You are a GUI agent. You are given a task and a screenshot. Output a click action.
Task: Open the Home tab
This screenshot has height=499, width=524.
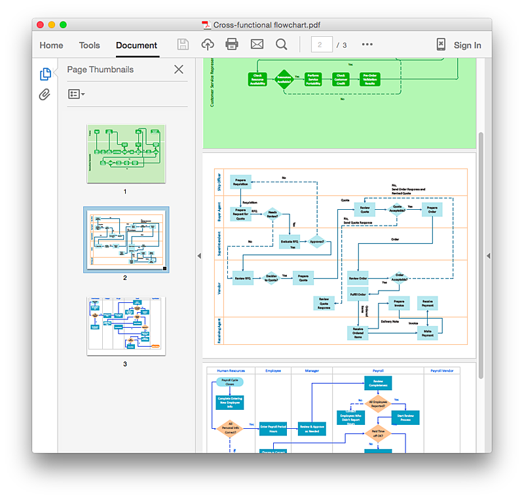coord(51,45)
